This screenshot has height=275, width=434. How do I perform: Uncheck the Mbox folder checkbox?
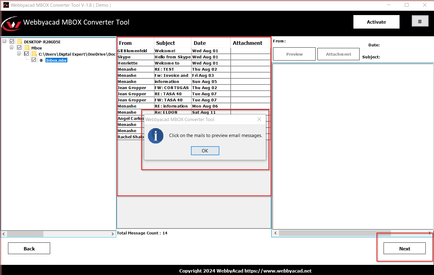(x=19, y=48)
